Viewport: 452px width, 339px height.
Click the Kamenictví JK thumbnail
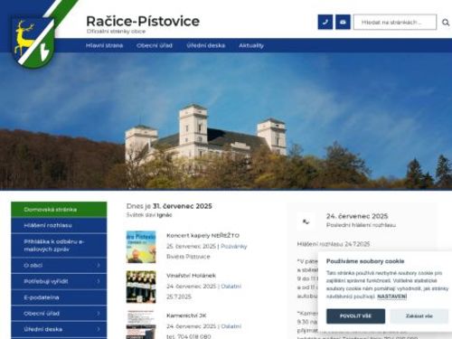click(x=141, y=325)
